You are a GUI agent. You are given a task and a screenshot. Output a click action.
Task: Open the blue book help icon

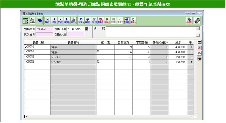39,20
